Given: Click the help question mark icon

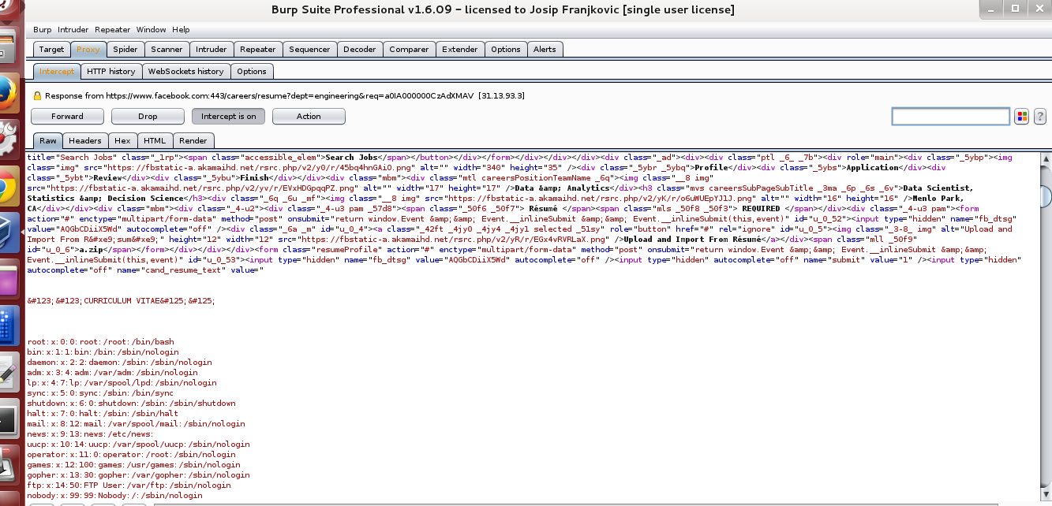Looking at the screenshot, I should click(1040, 117).
